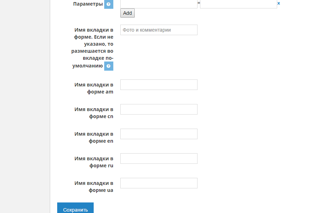The width and height of the screenshot is (314, 213).
Task: Open the help tooltip beside Параметры
Action: click(x=108, y=4)
